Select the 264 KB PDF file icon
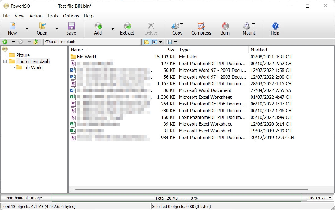The width and height of the screenshot is (335, 210). pyautogui.click(x=73, y=104)
